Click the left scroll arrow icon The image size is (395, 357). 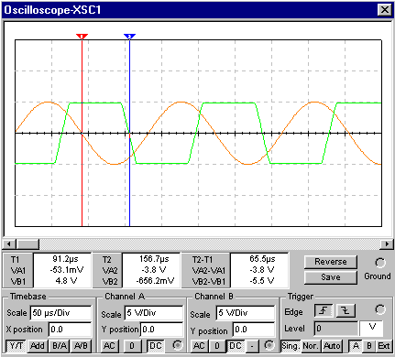click(9, 244)
